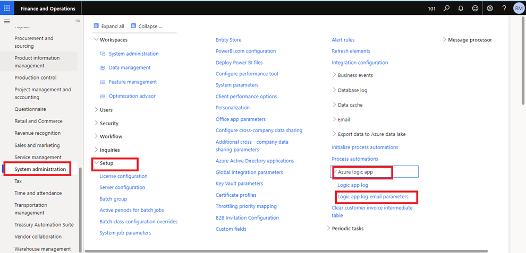Open PowerBI.com configuration link
Screen dimensions: 526x253
tap(246, 51)
